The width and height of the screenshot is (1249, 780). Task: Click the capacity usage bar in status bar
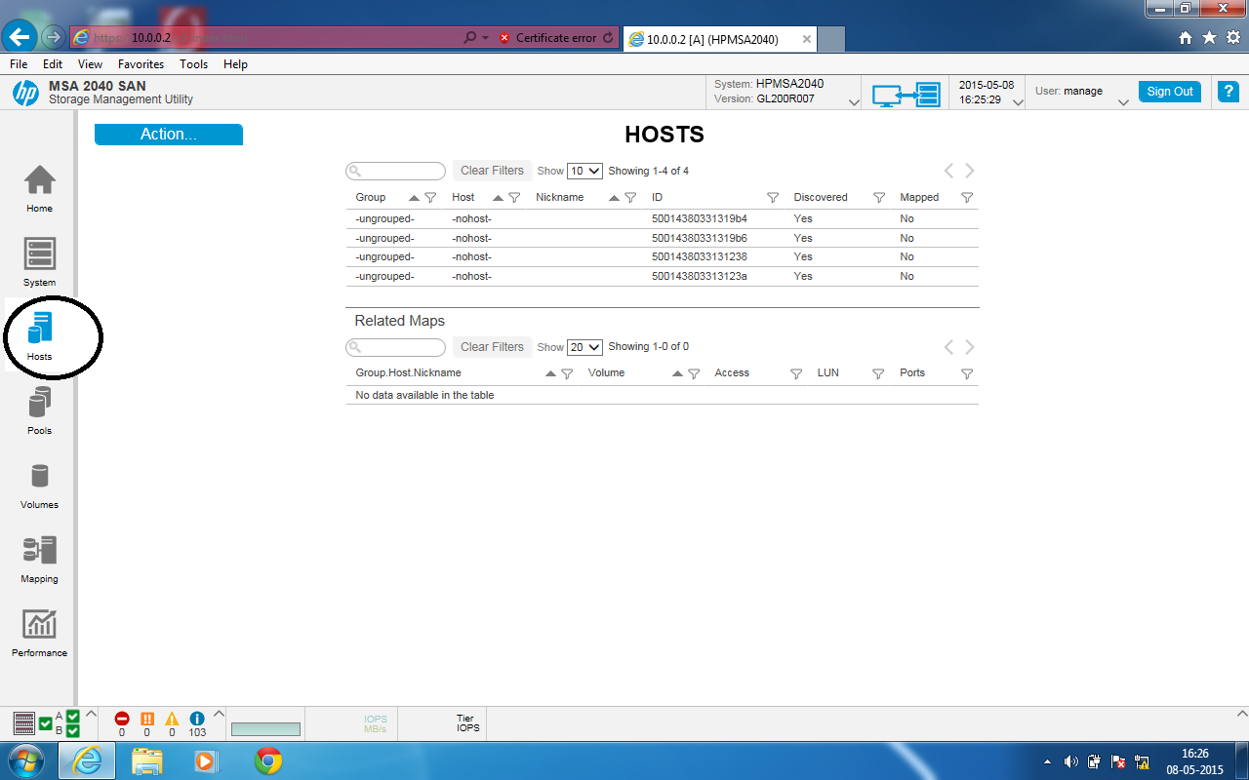pos(266,728)
